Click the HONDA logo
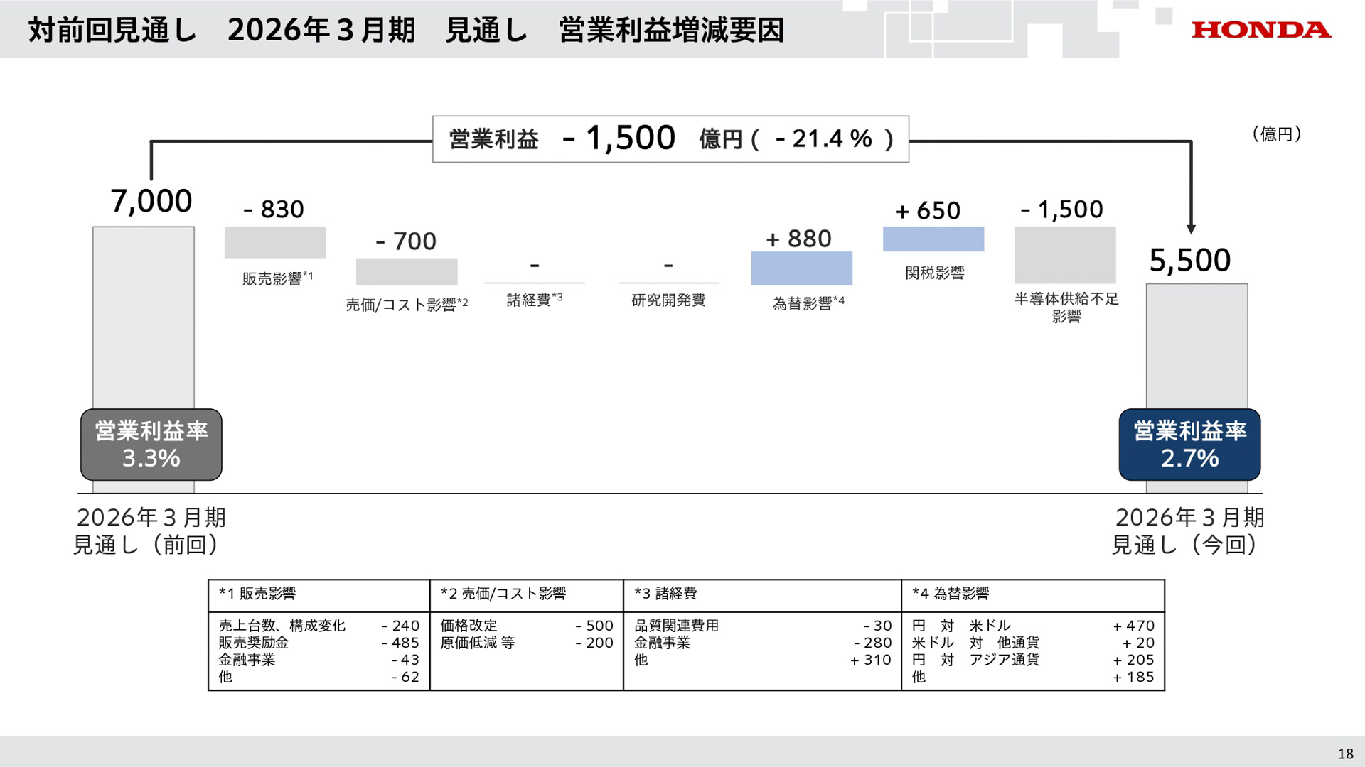1365x767 pixels. [1262, 30]
